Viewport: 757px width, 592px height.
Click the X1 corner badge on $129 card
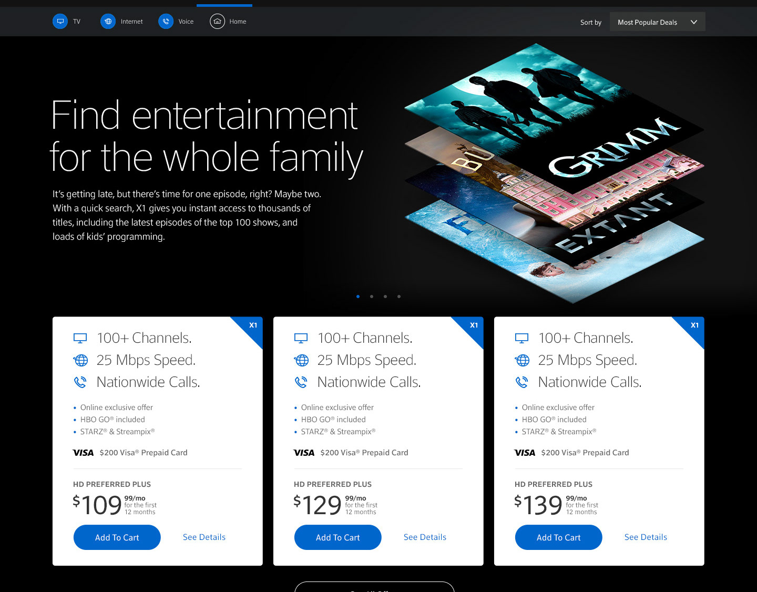pos(473,327)
